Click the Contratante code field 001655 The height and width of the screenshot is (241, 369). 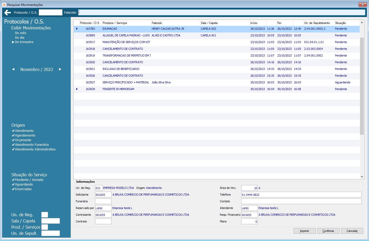tap(103, 215)
